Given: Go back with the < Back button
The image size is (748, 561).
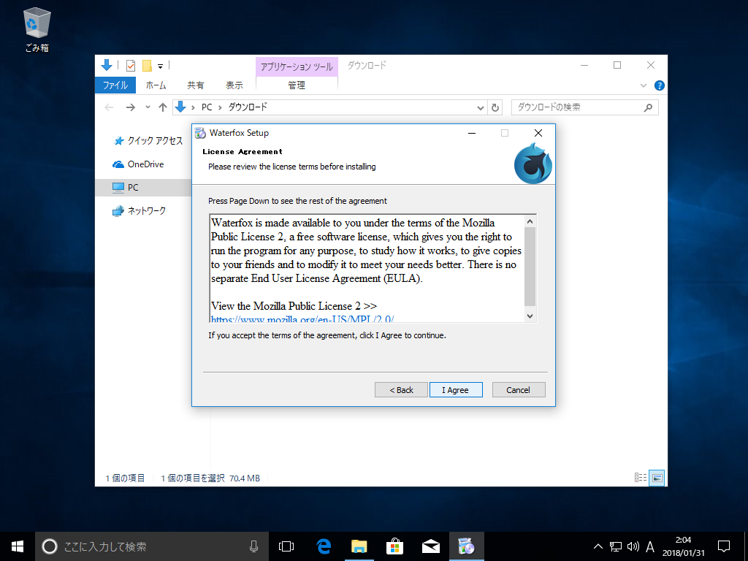Looking at the screenshot, I should (401, 390).
